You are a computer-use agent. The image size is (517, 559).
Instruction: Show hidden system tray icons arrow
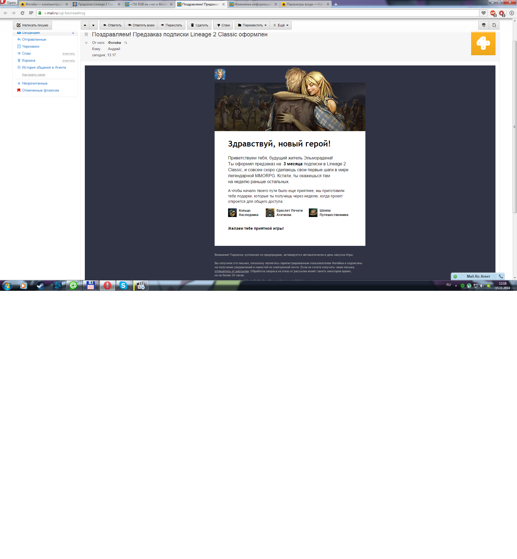[456, 285]
